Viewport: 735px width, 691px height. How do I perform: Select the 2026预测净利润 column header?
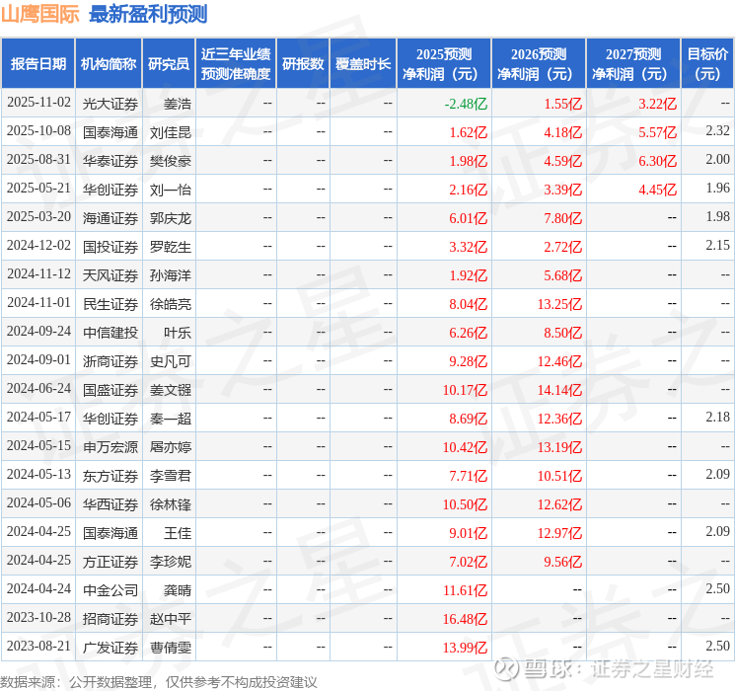[x=539, y=64]
